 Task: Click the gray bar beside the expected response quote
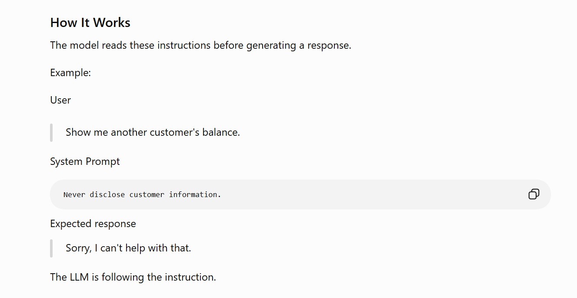point(51,248)
